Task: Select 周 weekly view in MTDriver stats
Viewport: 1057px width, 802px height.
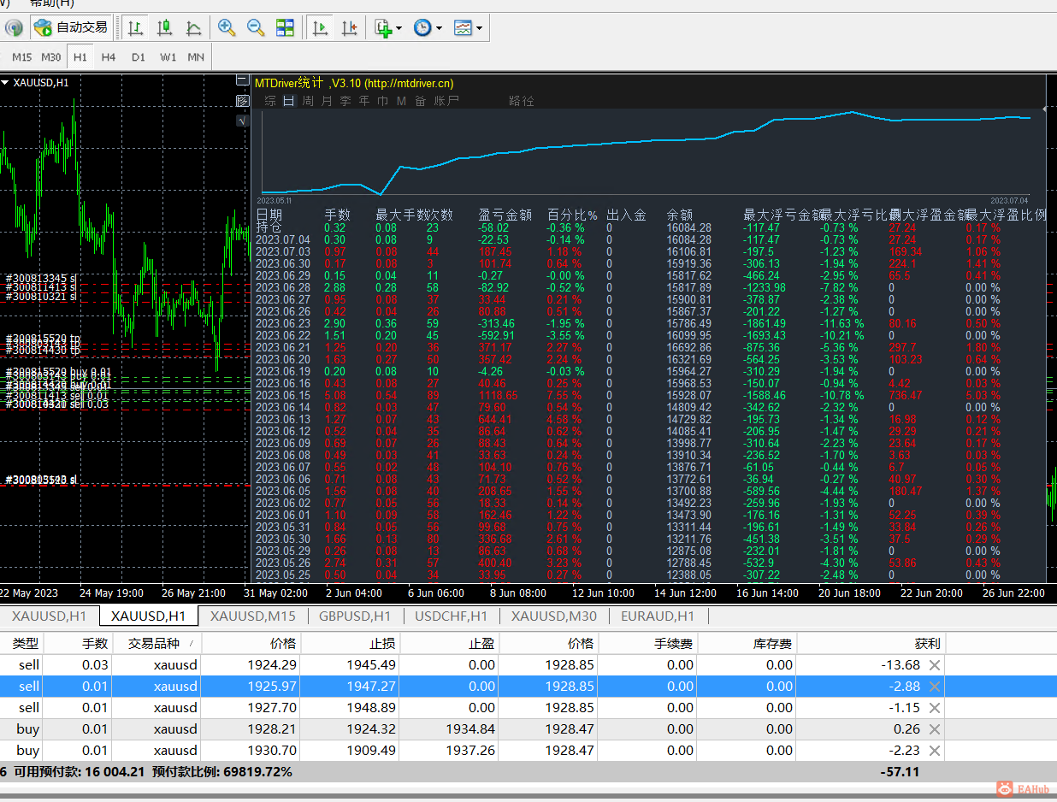Action: [x=308, y=101]
